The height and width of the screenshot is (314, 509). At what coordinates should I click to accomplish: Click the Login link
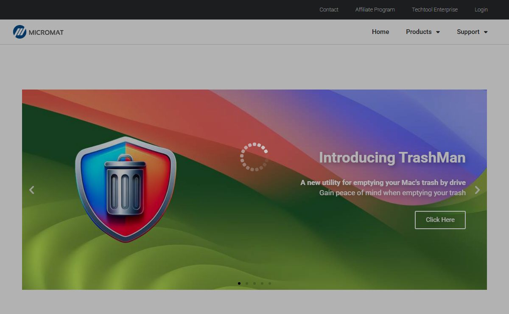pos(481,10)
